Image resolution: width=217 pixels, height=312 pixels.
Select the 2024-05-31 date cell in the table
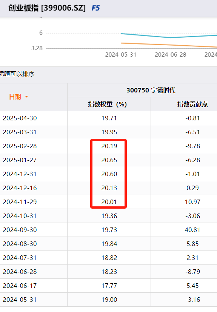[x=20, y=300]
